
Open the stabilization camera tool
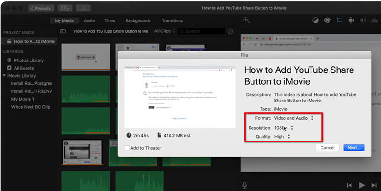click(351, 20)
